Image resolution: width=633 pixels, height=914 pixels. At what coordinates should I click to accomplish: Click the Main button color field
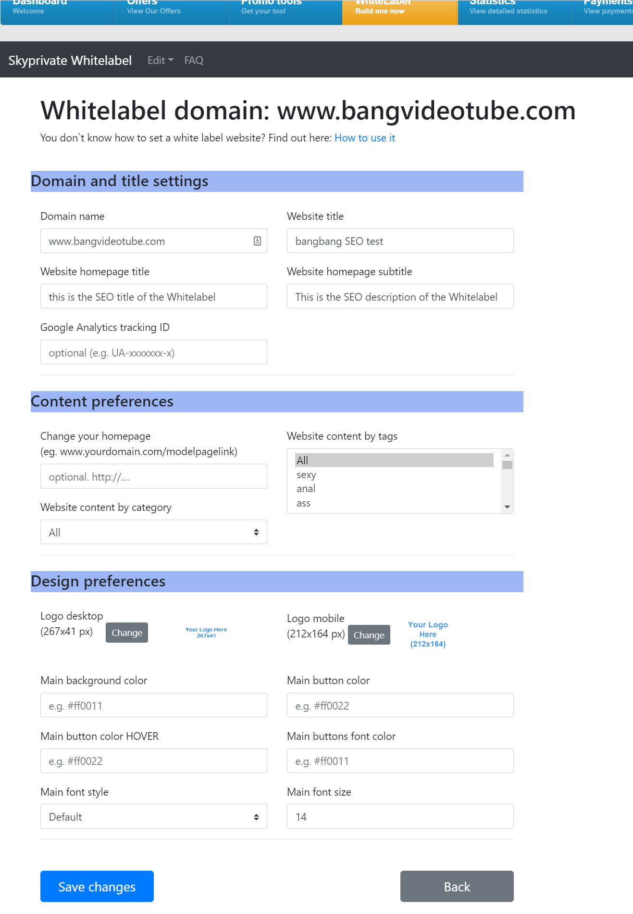coord(400,705)
